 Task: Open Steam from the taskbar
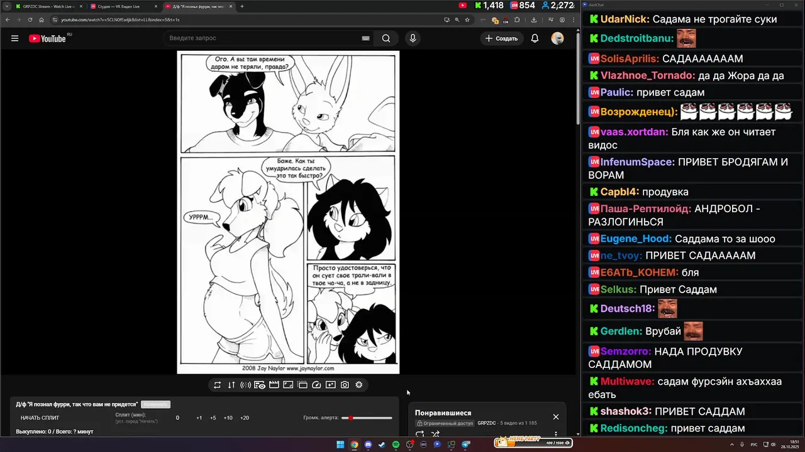(382, 444)
